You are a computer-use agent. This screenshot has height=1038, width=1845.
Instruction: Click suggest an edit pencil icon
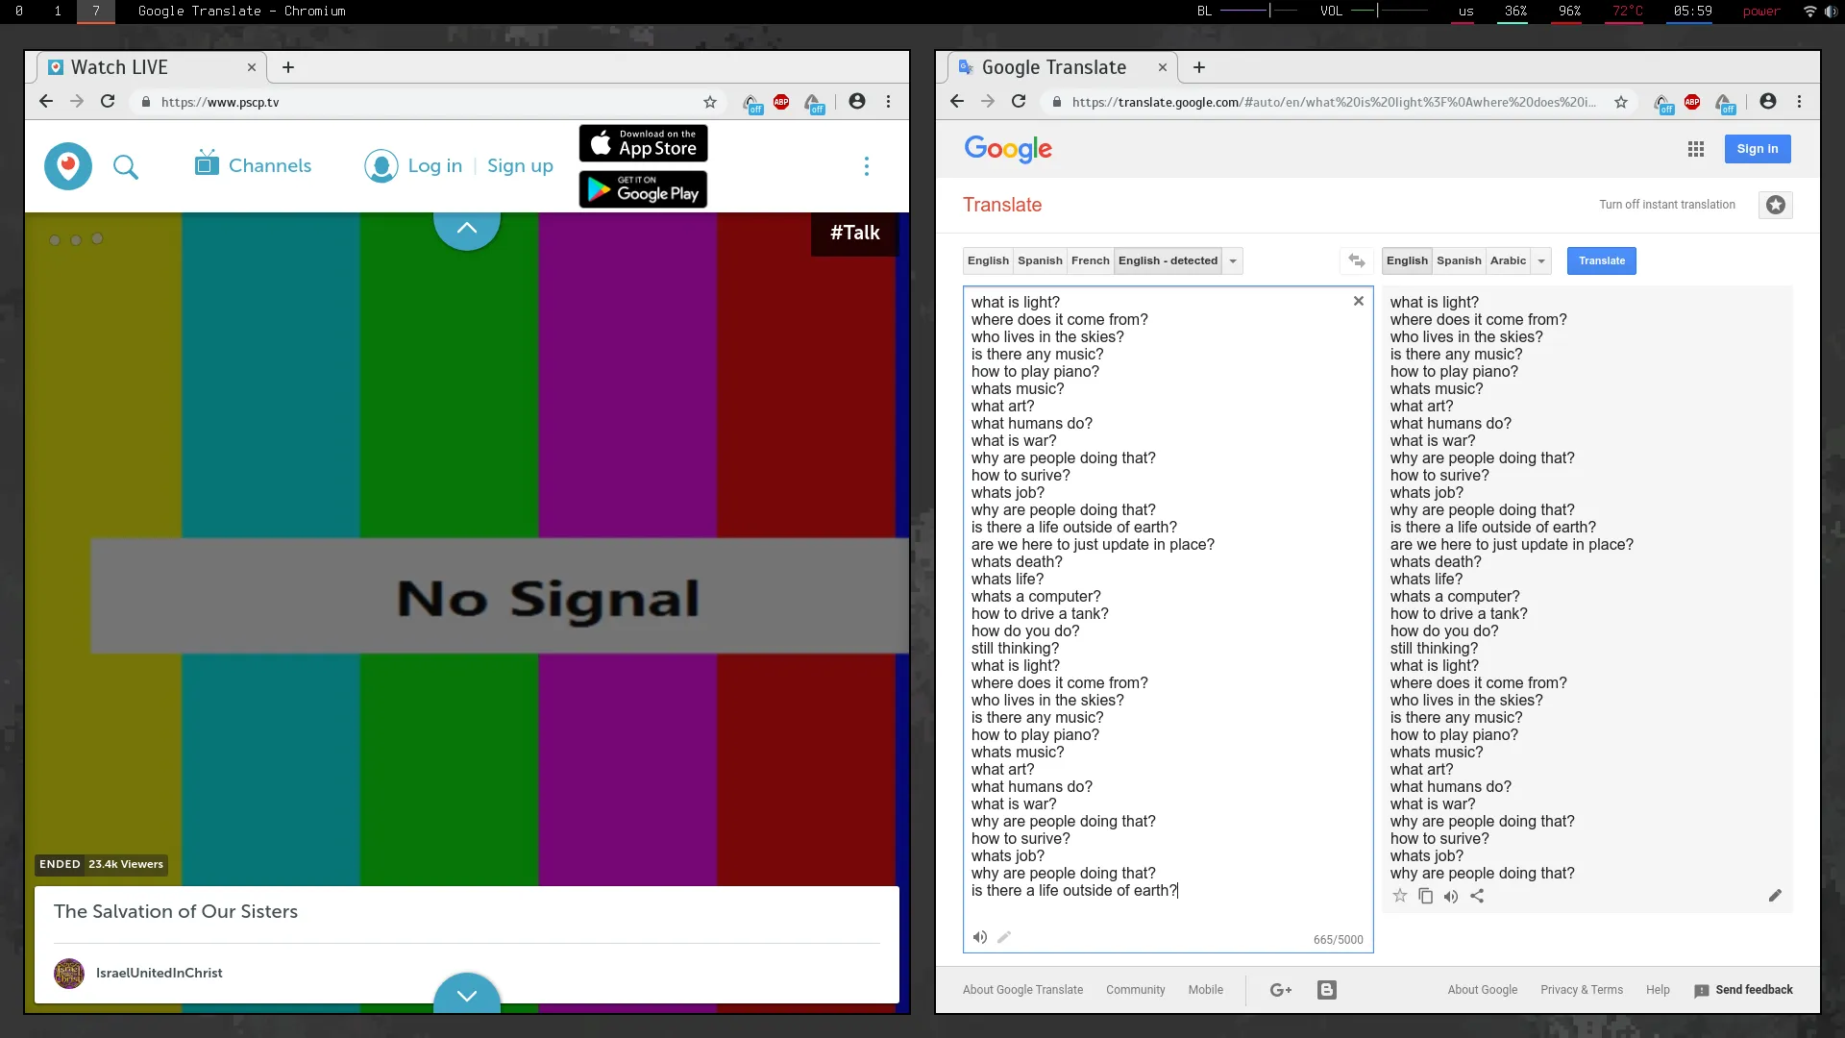[x=1775, y=896]
